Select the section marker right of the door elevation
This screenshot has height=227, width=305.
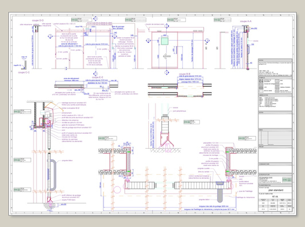pos(207,41)
